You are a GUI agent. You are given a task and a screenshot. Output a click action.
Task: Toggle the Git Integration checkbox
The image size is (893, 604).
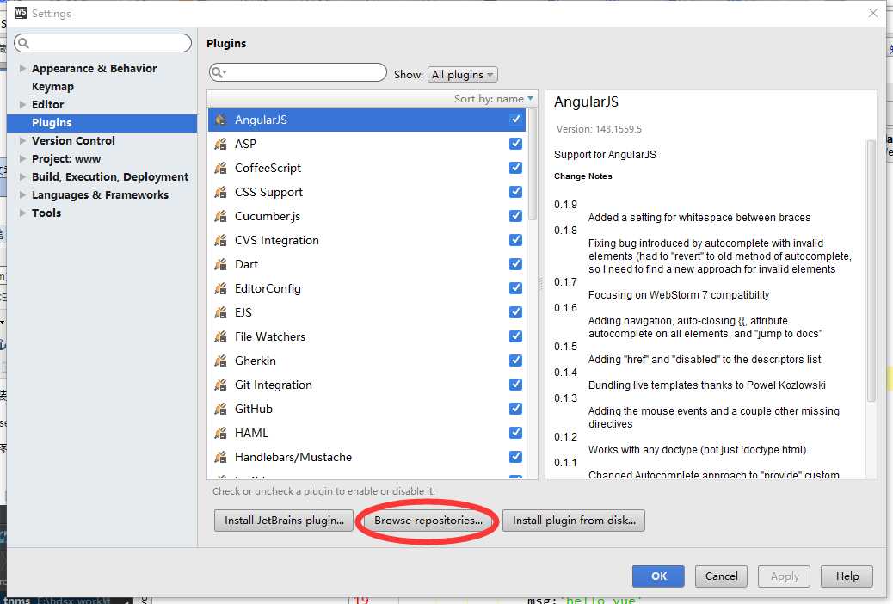pyautogui.click(x=515, y=385)
